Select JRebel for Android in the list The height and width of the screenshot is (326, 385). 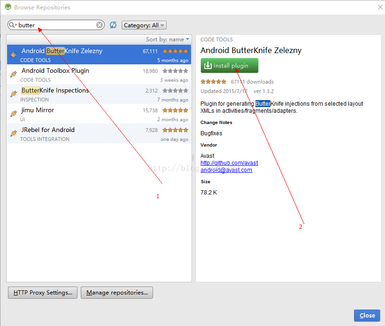99,133
